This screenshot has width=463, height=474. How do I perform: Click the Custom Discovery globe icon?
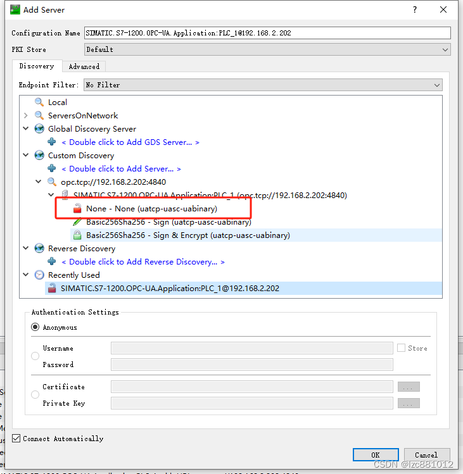39,155
